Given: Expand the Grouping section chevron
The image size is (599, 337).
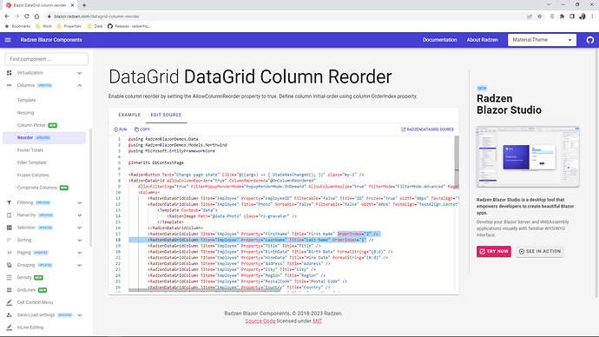Looking at the screenshot, I should pyautogui.click(x=80, y=265).
